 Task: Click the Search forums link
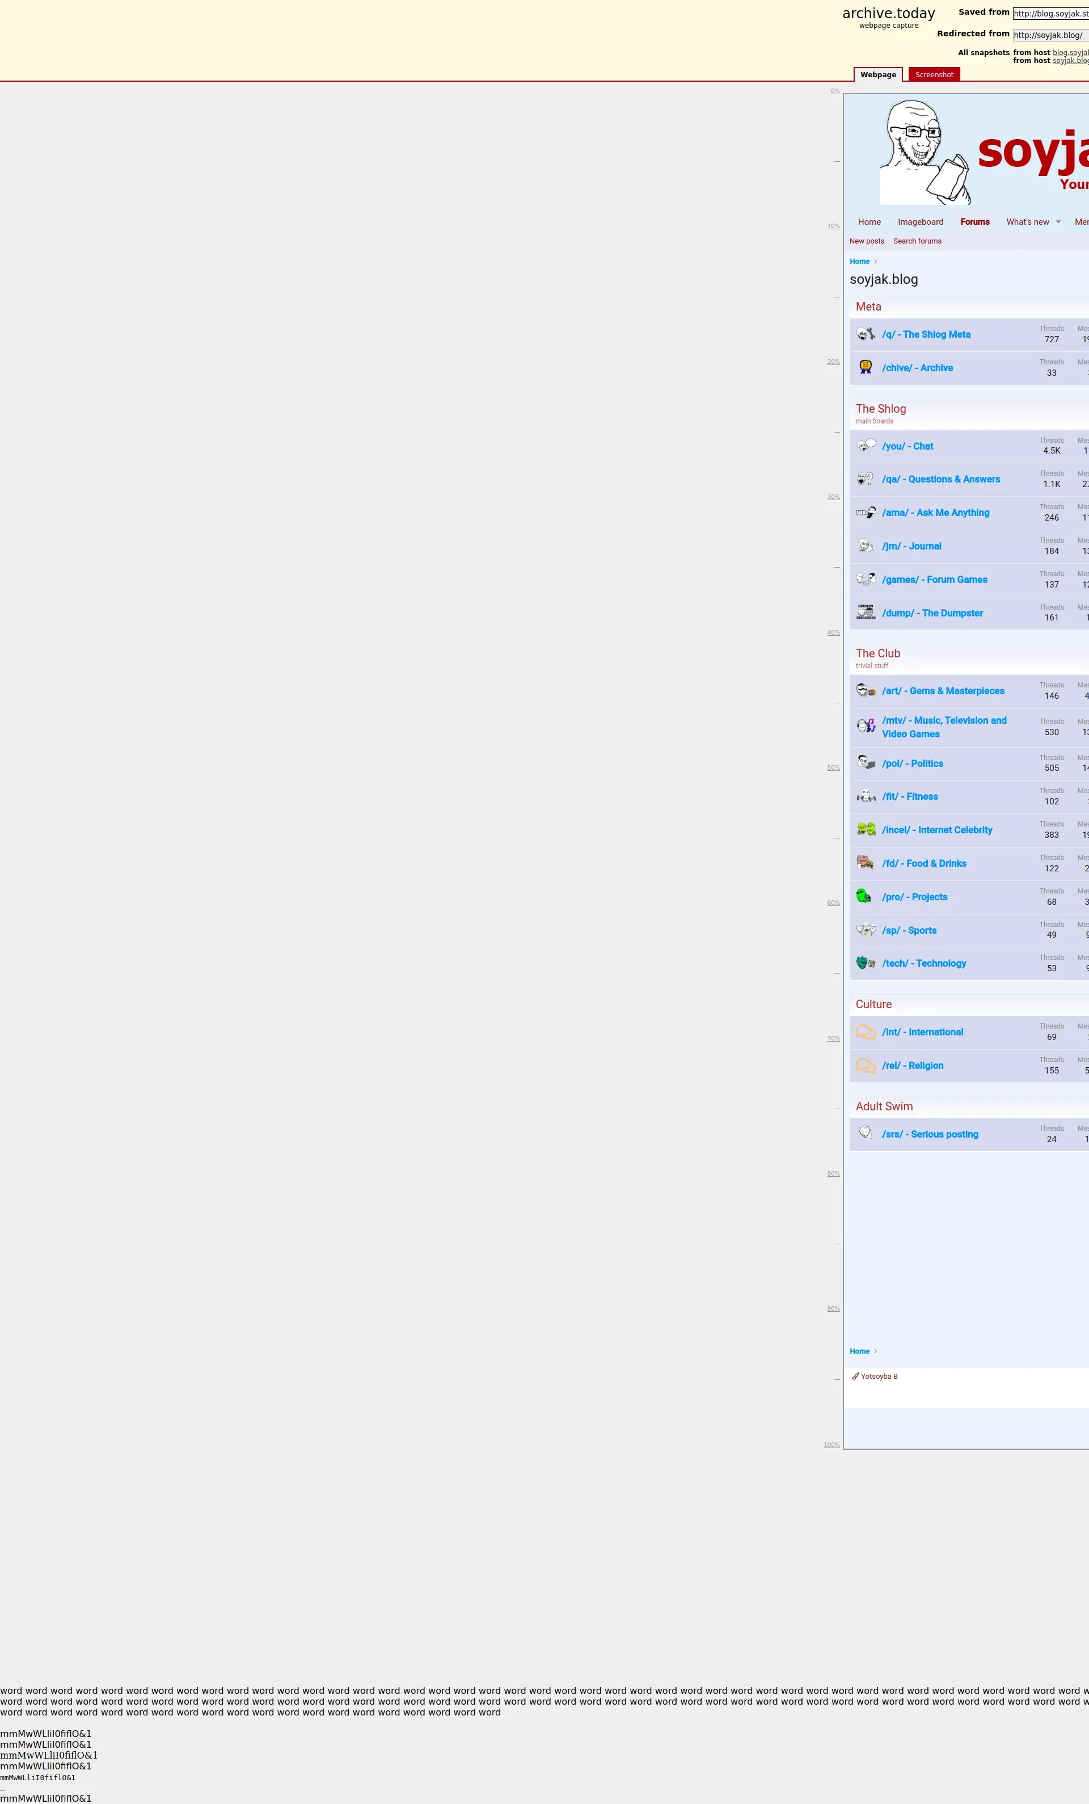pyautogui.click(x=917, y=241)
